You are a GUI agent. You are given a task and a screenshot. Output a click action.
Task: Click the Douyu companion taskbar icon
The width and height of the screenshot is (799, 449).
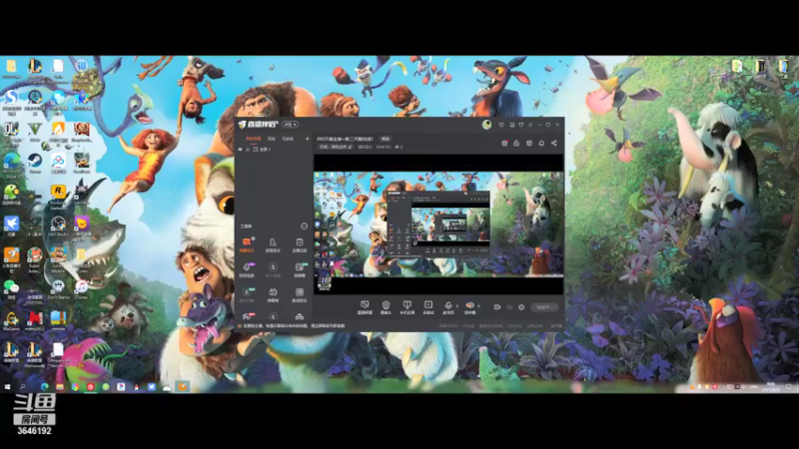click(182, 386)
